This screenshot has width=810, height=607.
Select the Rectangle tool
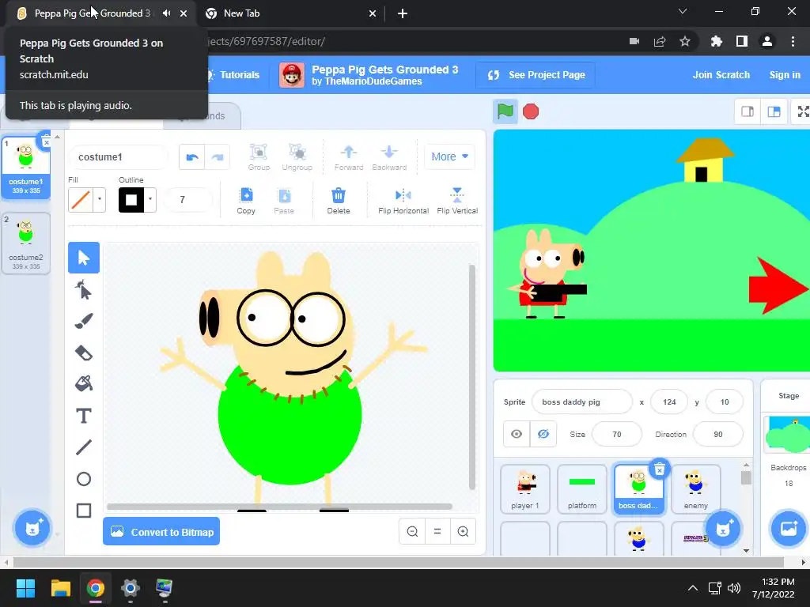(84, 511)
